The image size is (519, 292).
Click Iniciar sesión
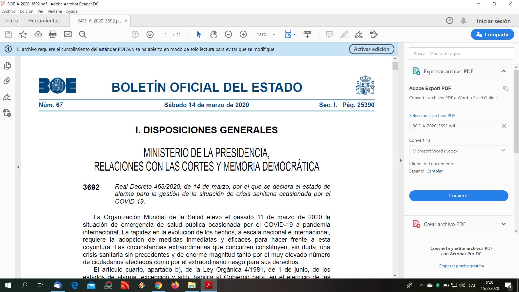(494, 21)
